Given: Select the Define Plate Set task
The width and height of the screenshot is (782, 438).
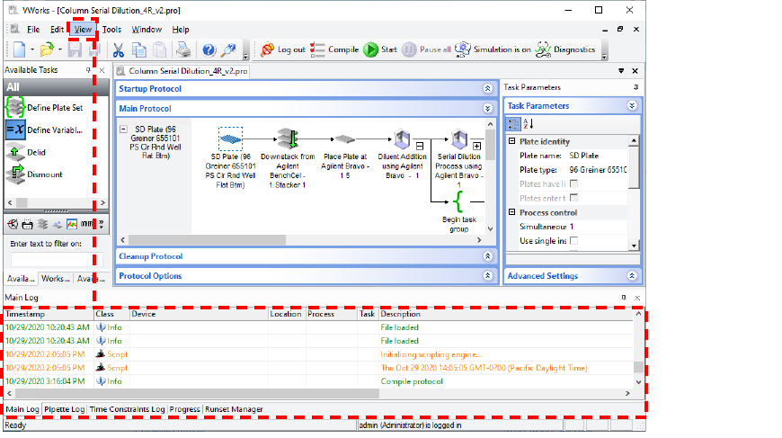Looking at the screenshot, I should (44, 108).
